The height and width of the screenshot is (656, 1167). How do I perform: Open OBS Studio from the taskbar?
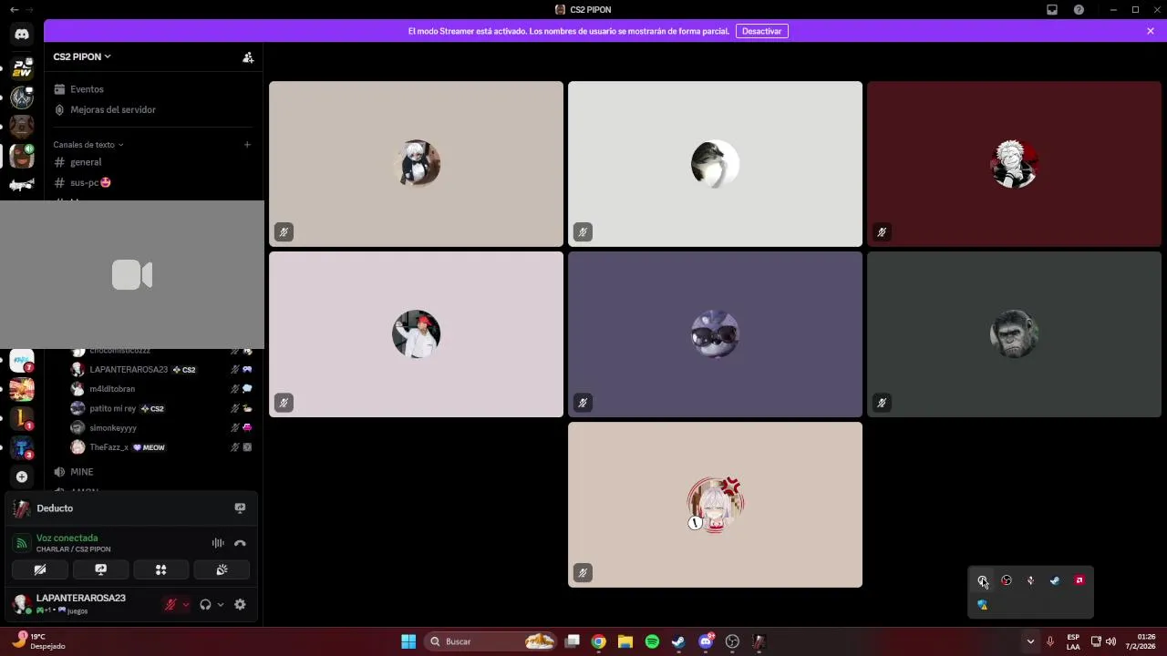pyautogui.click(x=732, y=641)
